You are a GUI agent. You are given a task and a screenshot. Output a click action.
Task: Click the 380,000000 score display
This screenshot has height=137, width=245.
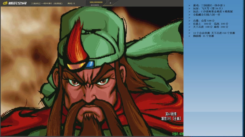click(96, 2)
